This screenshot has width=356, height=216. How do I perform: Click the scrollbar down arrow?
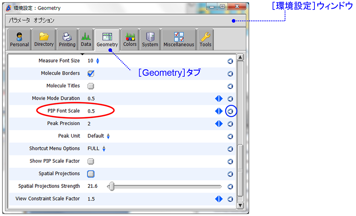[x=240, y=205]
